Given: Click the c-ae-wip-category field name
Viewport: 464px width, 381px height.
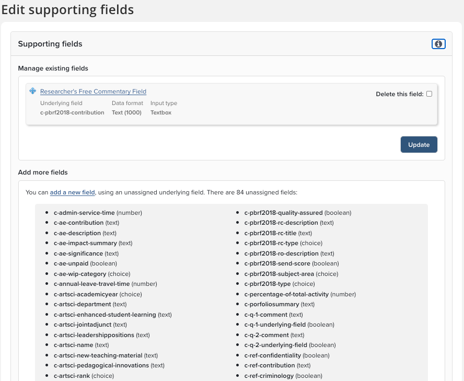Looking at the screenshot, I should coord(80,274).
